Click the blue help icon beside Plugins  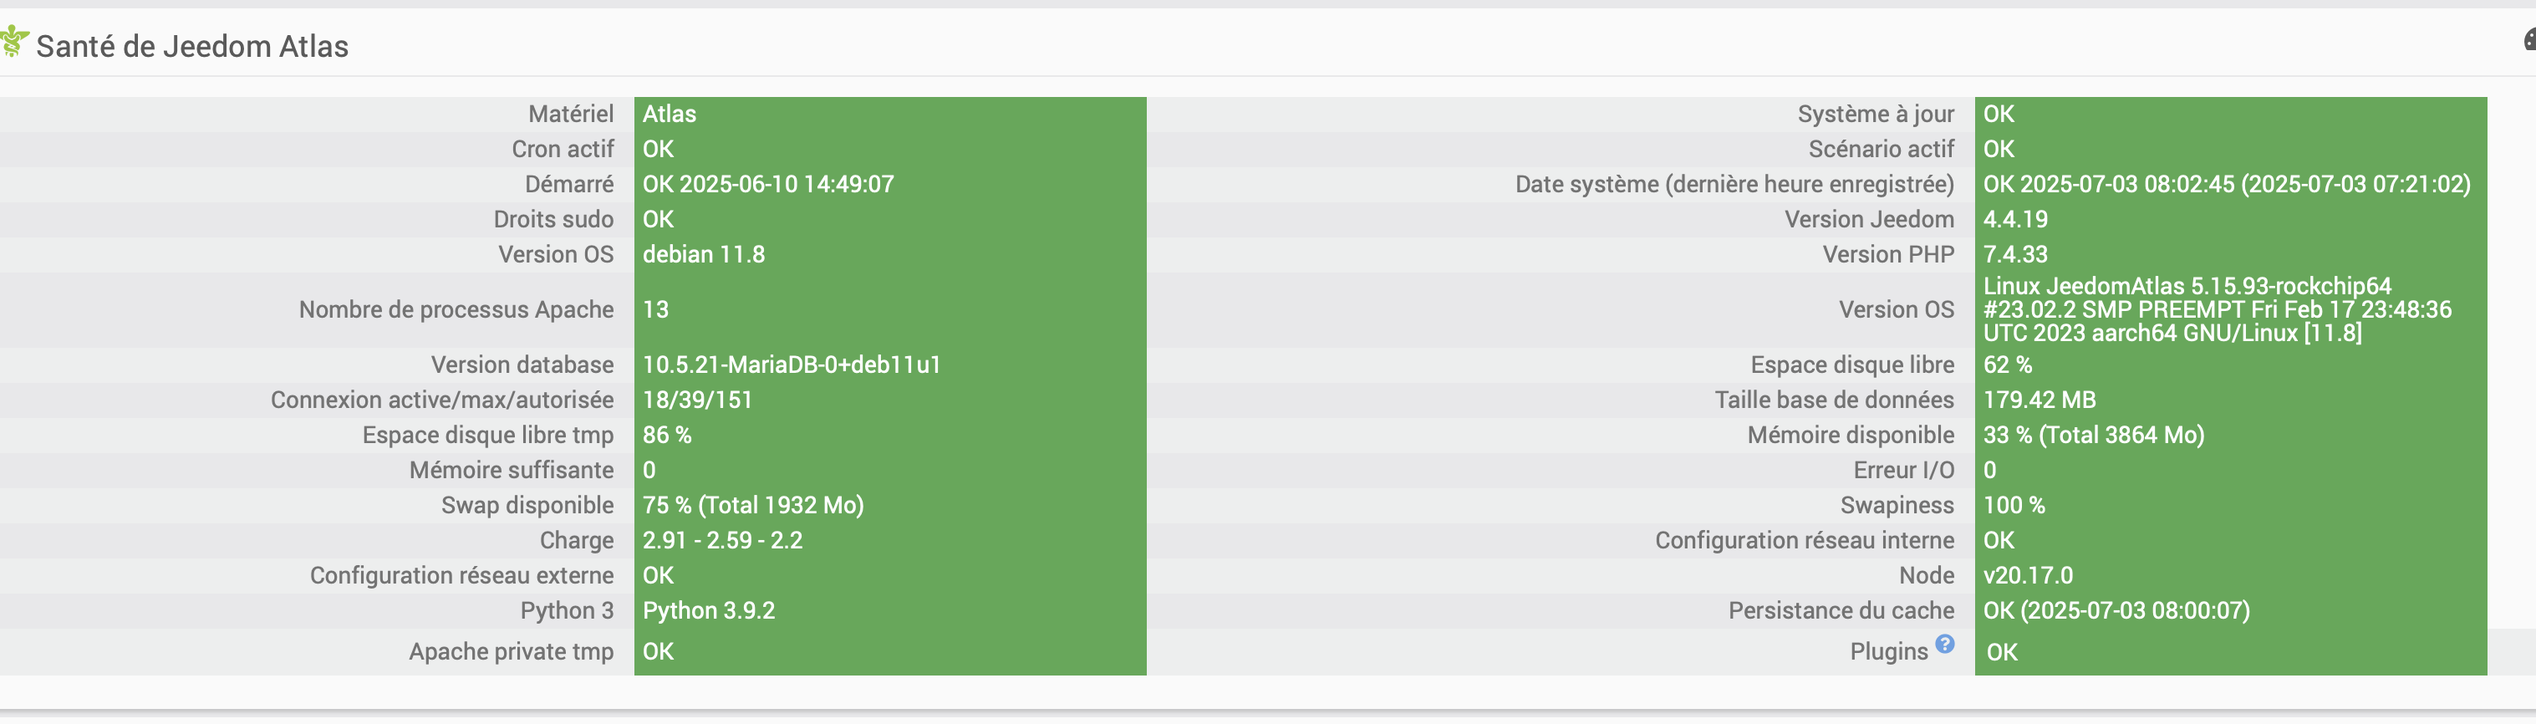pyautogui.click(x=1944, y=643)
